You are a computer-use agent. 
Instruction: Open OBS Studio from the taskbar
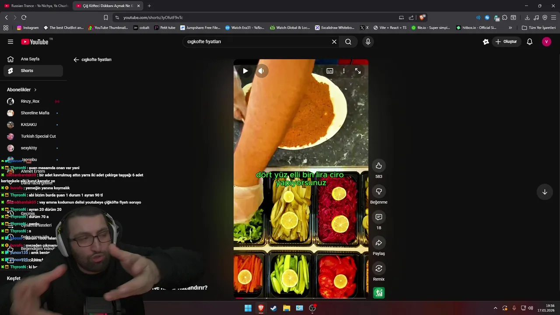point(312,308)
